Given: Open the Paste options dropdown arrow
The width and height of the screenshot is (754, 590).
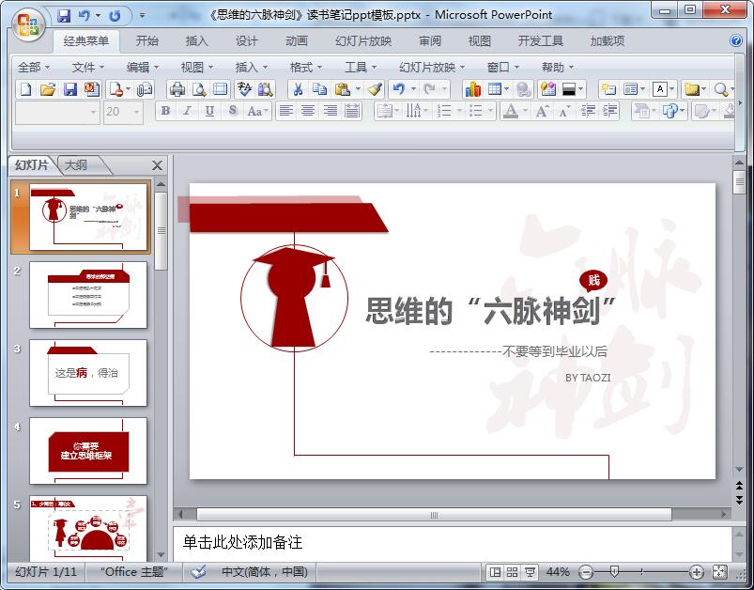Looking at the screenshot, I should click(359, 89).
